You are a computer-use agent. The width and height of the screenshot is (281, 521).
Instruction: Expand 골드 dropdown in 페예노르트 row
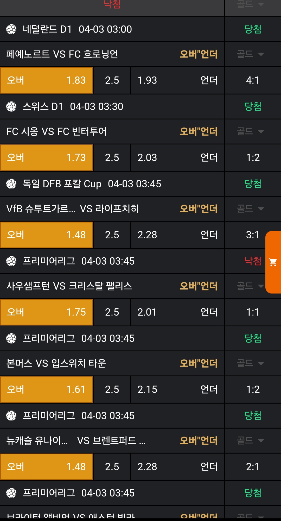click(x=250, y=54)
